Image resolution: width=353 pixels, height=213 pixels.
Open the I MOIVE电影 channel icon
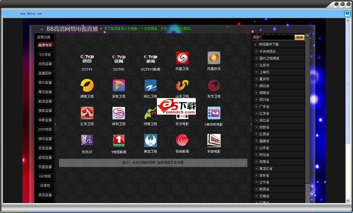[x=214, y=113]
